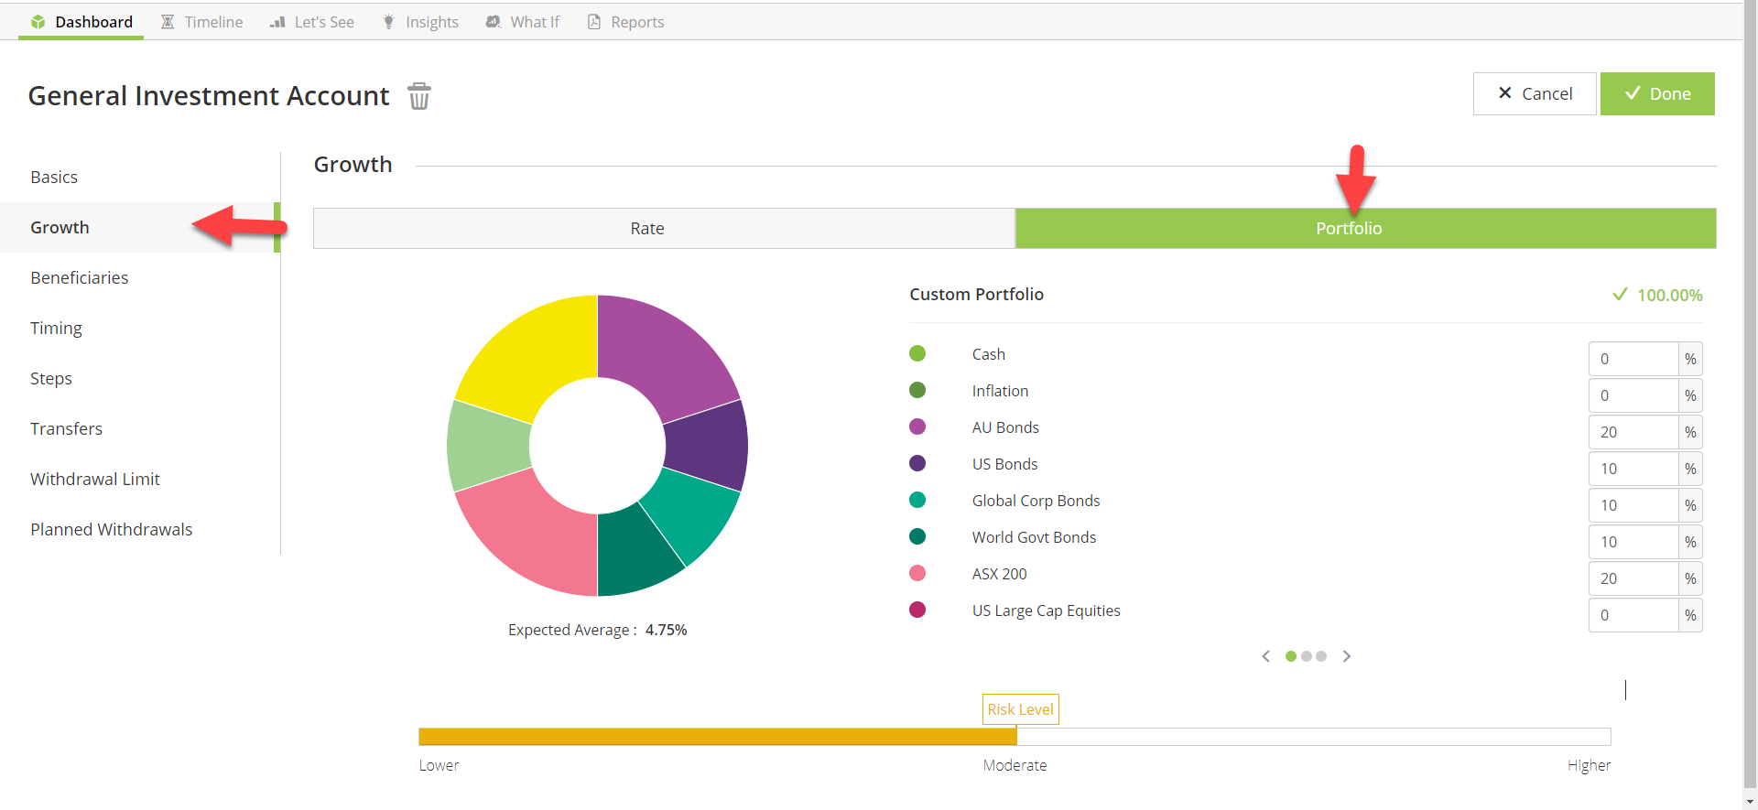Click the Risk Level bar
1758x810 pixels.
tap(1015, 737)
